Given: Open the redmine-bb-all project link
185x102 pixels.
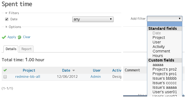Looking at the screenshot, I should [28, 77].
